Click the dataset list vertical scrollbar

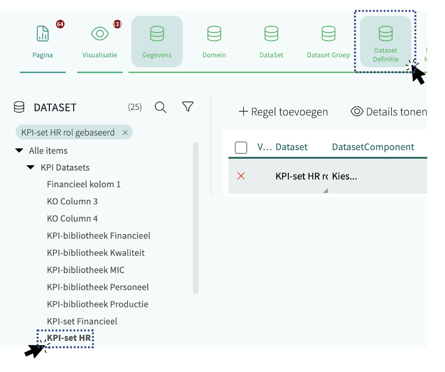pos(195,218)
